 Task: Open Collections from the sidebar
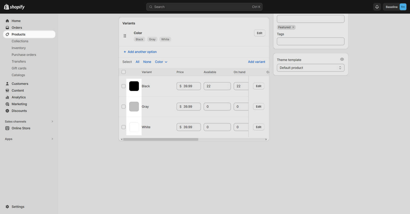tap(20, 41)
